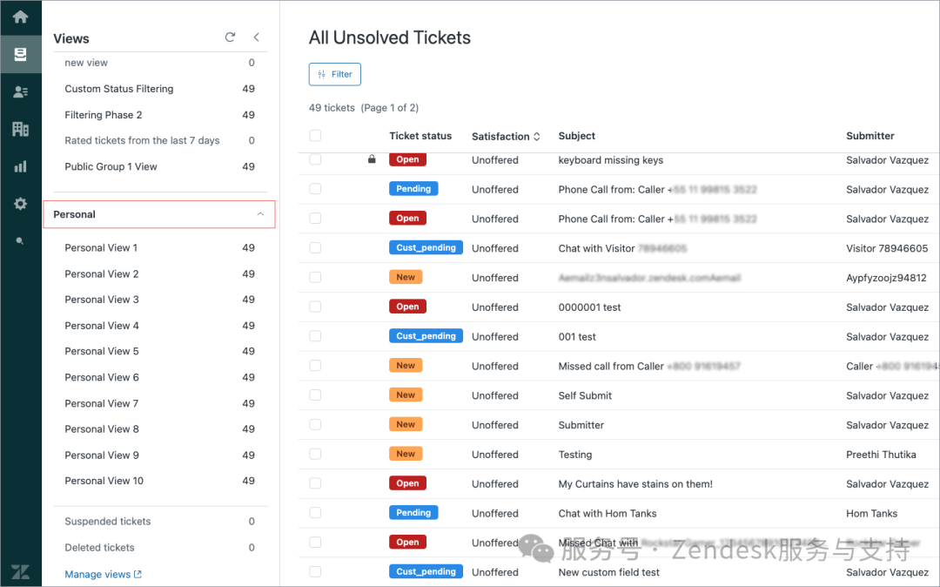The image size is (940, 587).
Task: Collapse the Personal views section
Action: point(259,214)
